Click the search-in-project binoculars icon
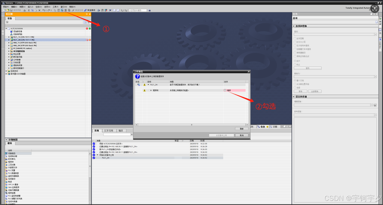This screenshot has height=205, width=383. pyautogui.click(x=149, y=10)
